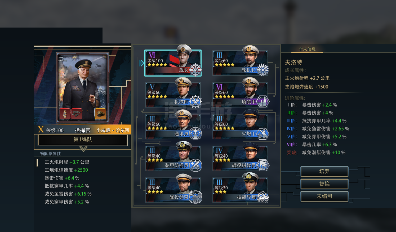The image size is (396, 232).
Task: Expand the 第1编队 fleet dropdown
Action: click(83, 140)
